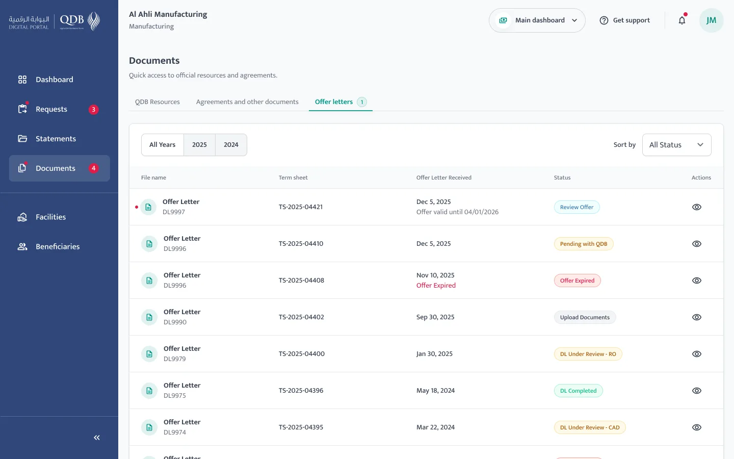
Task: Click the DL Under Review - CAD badge
Action: coord(590,427)
